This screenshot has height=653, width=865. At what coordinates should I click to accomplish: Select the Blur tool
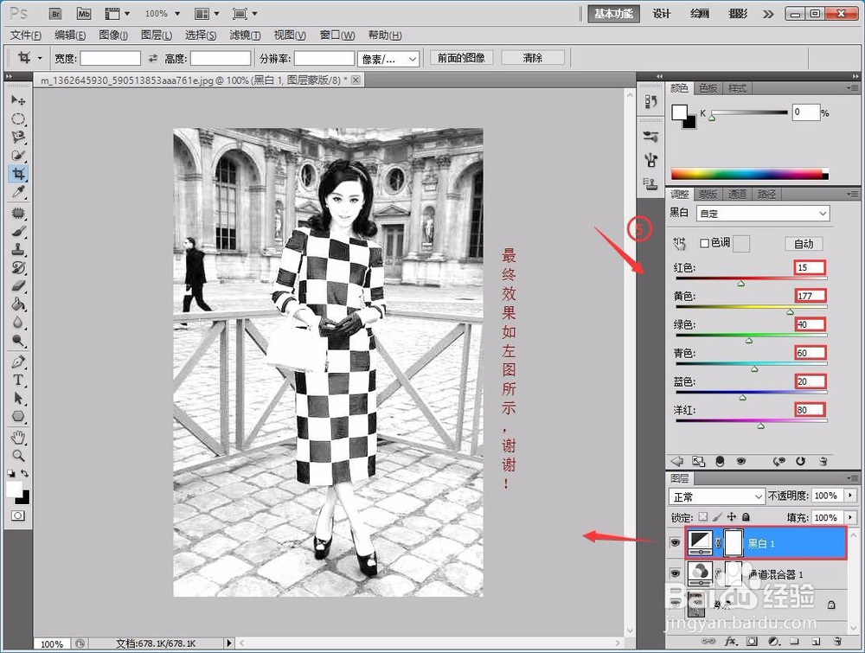point(18,322)
